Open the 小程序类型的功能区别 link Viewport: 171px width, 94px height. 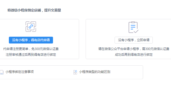tap(95, 72)
